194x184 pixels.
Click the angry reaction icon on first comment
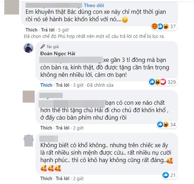coord(155,27)
